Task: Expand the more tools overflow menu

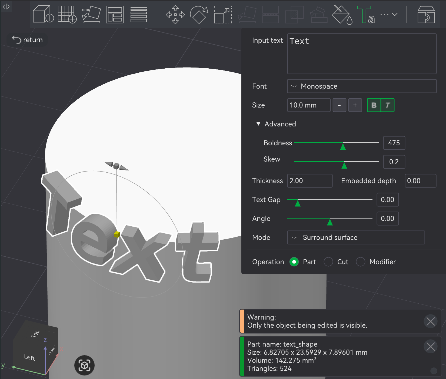Action: tap(389, 14)
